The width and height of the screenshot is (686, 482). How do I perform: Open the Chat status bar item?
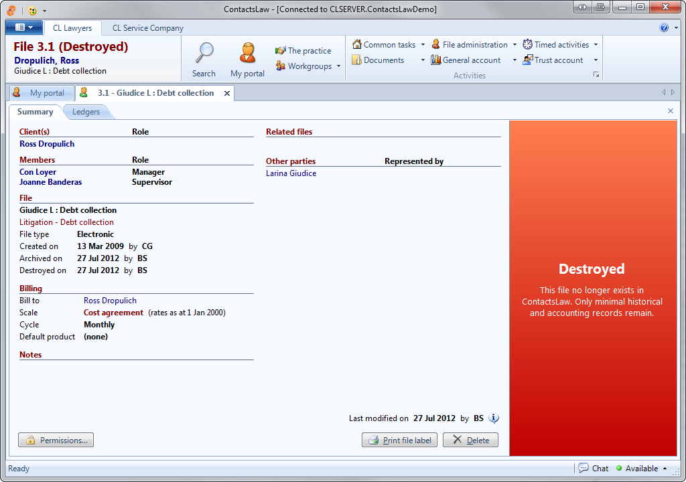click(x=594, y=468)
